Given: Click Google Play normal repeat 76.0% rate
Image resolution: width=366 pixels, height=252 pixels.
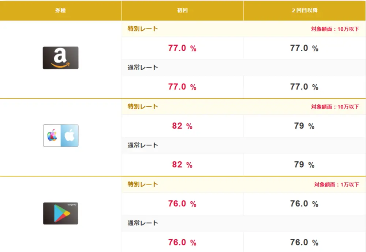Looking at the screenshot, I should [x=305, y=243].
